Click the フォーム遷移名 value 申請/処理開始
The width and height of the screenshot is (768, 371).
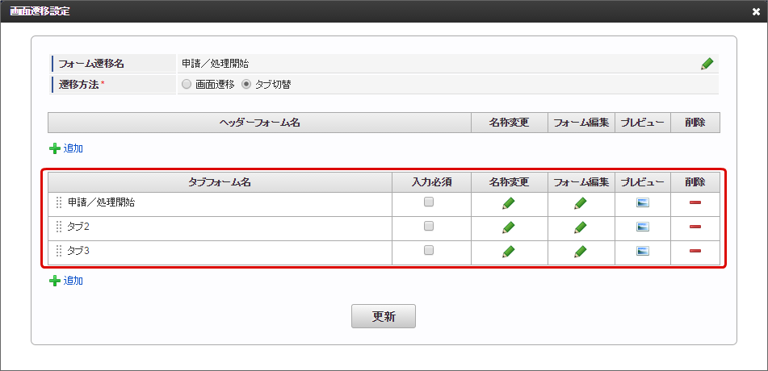216,64
